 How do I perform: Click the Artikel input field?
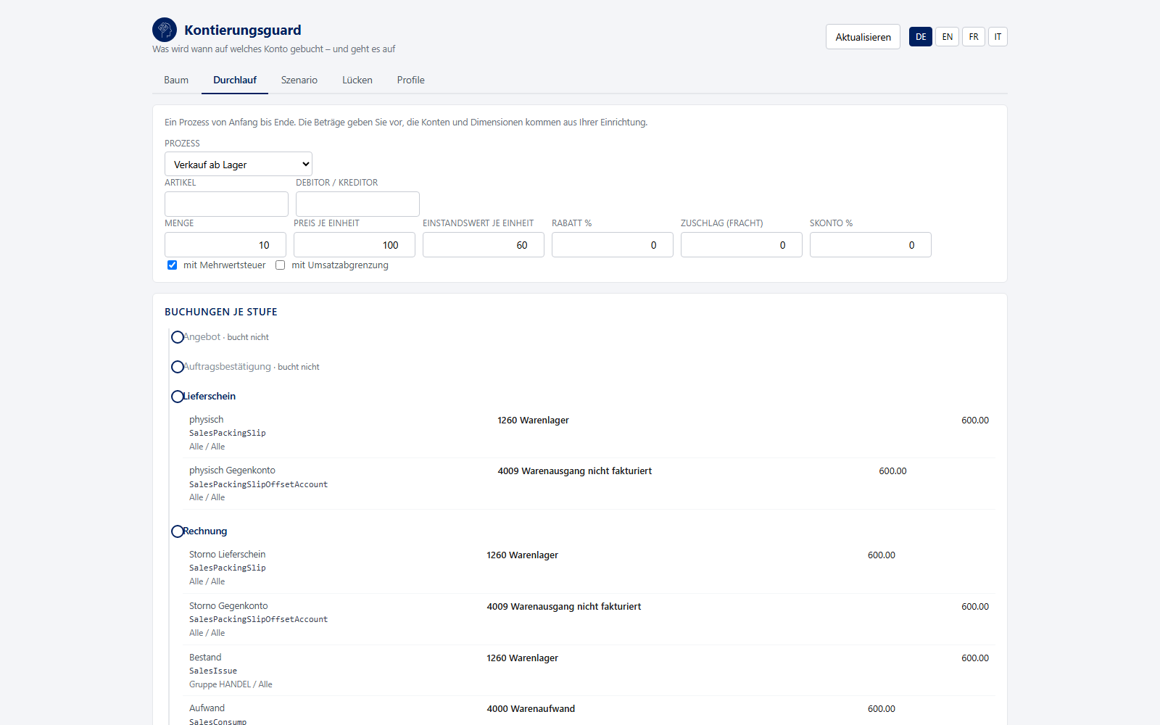[226, 204]
